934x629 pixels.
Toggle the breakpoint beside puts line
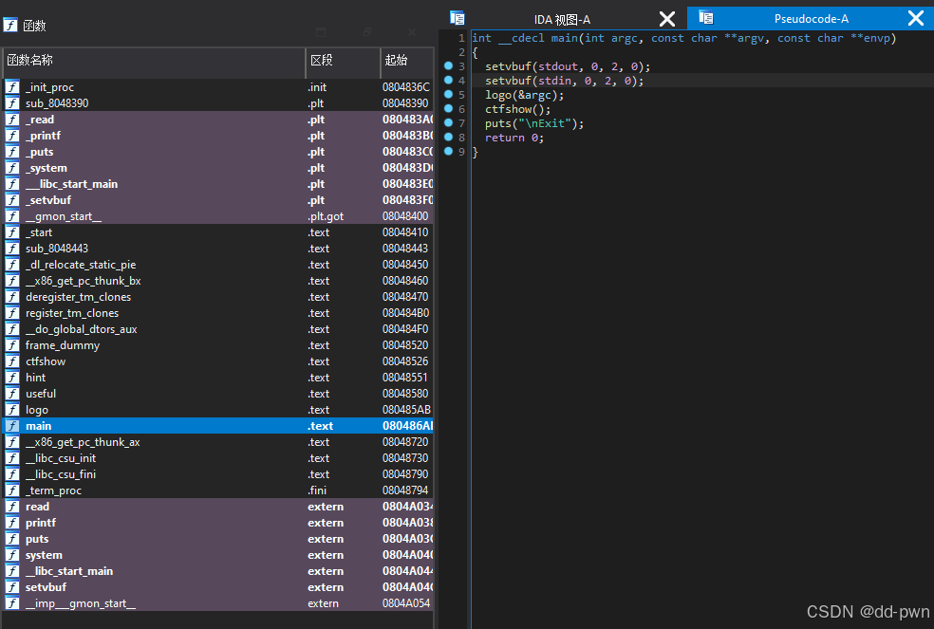tap(449, 122)
